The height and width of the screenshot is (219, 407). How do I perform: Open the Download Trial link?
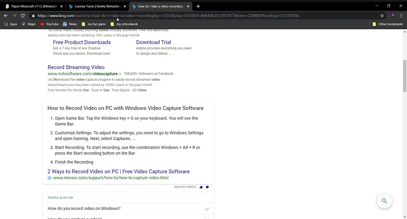click(154, 42)
